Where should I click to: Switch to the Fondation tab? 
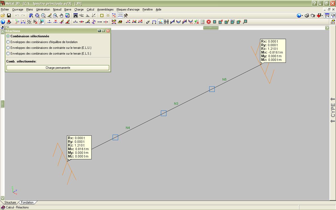pyautogui.click(x=27, y=202)
